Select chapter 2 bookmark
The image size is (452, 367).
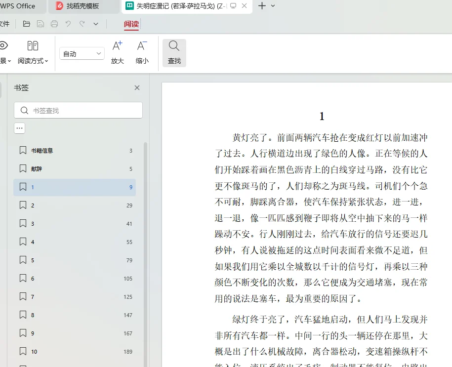[x=75, y=205]
